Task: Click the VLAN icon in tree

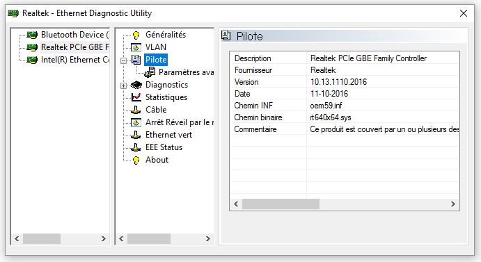Action: [x=136, y=47]
